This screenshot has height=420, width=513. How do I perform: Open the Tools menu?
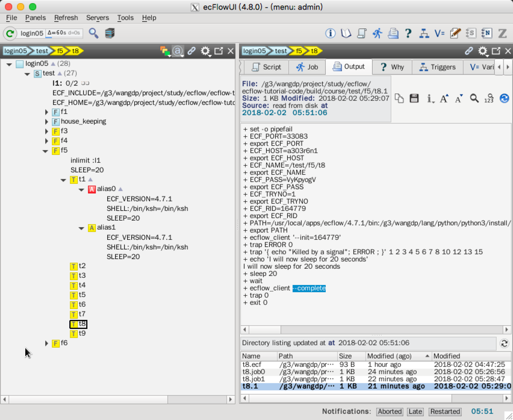[x=125, y=17]
